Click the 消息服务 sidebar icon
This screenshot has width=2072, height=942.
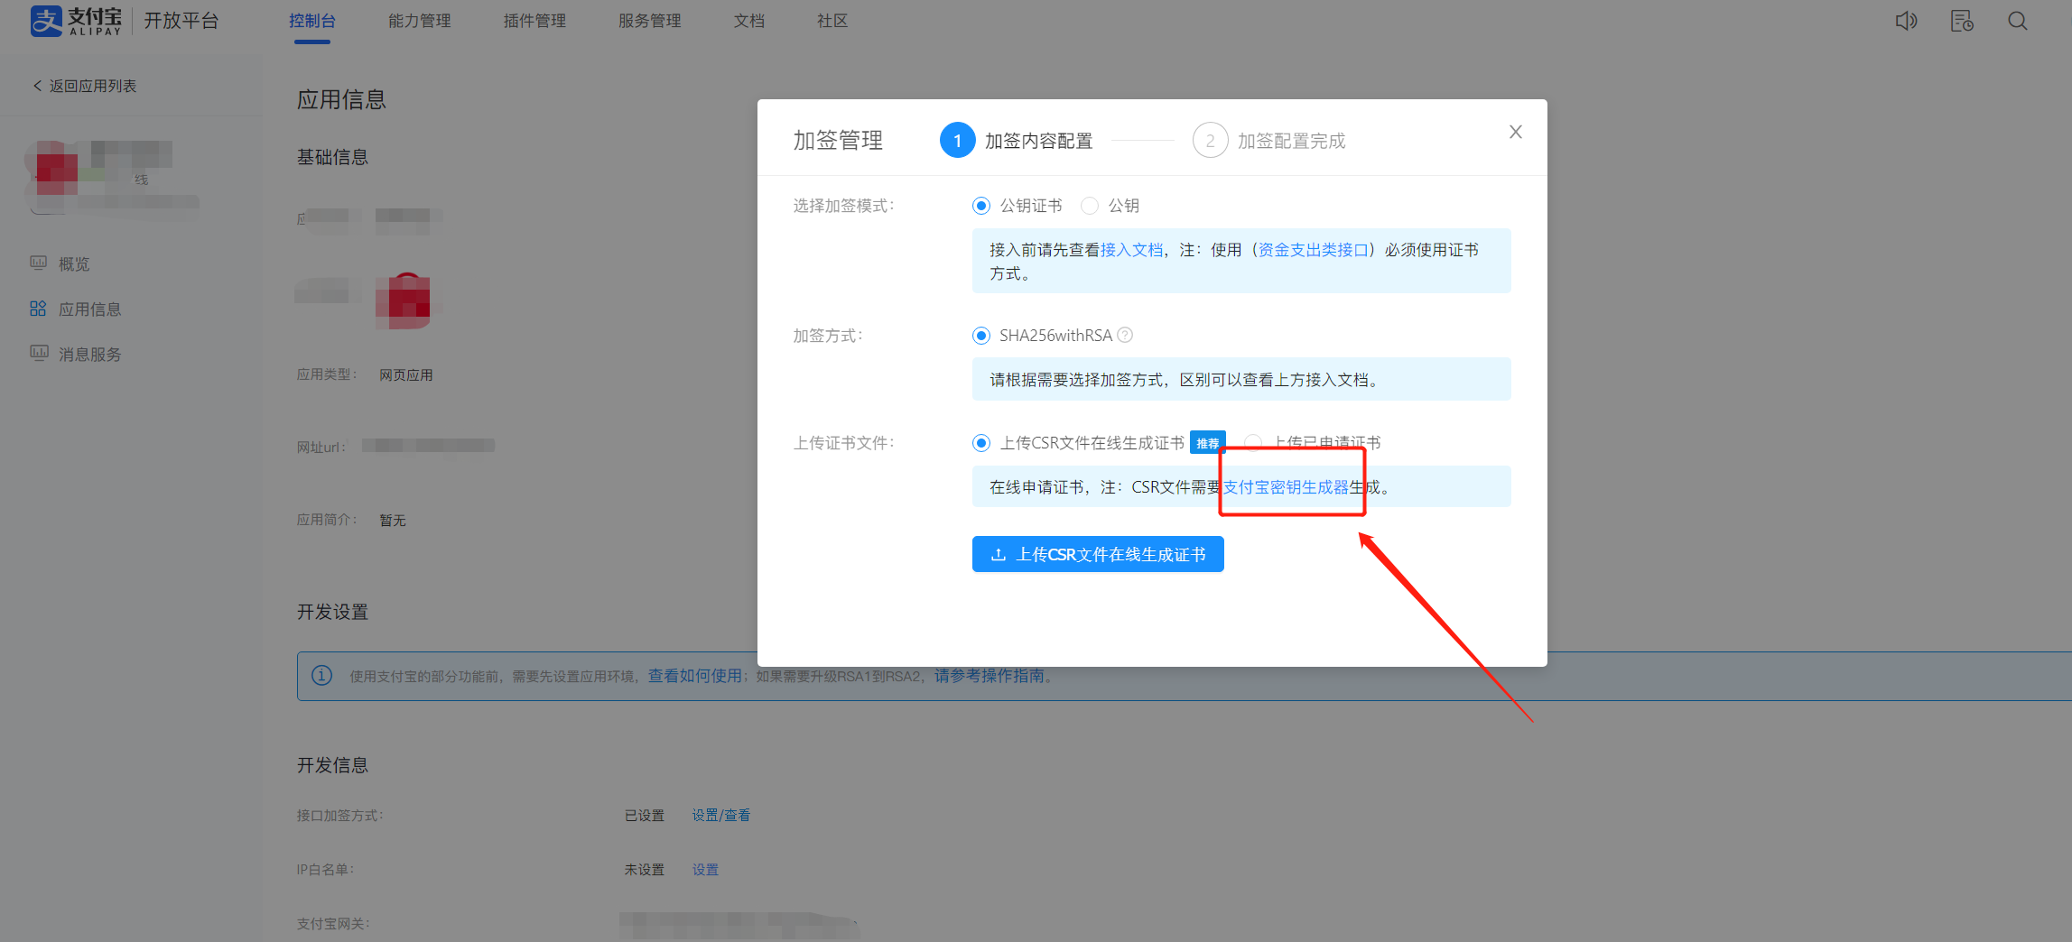coord(39,354)
